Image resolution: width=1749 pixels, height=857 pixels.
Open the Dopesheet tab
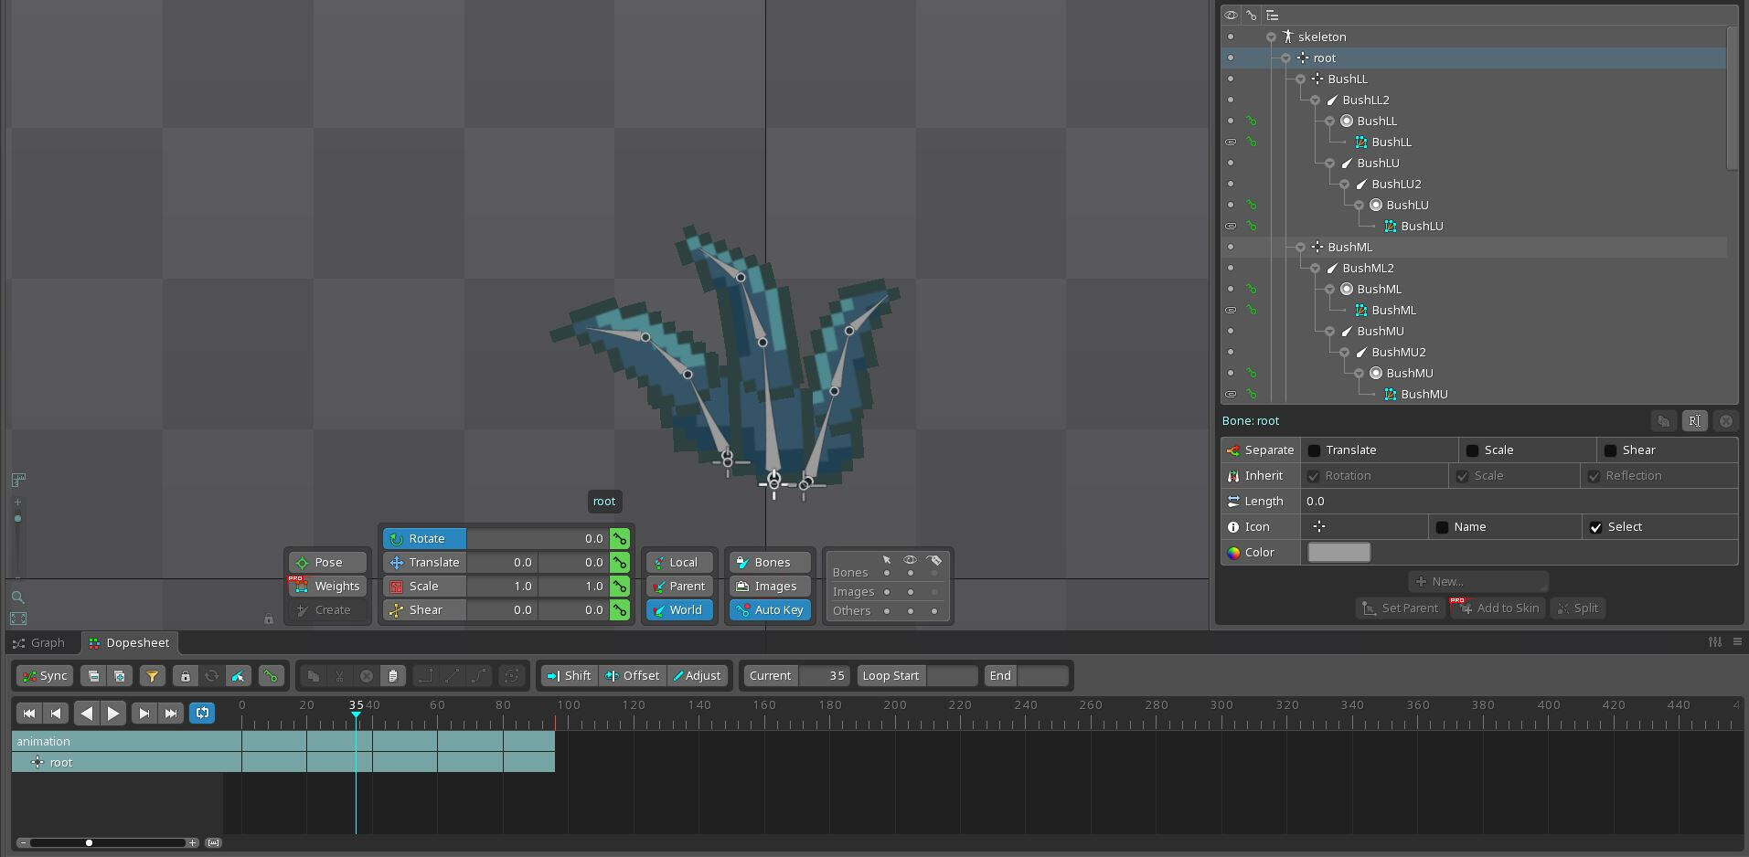[129, 643]
